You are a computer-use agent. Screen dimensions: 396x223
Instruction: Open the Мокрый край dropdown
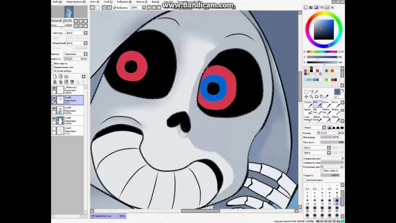tap(76, 43)
